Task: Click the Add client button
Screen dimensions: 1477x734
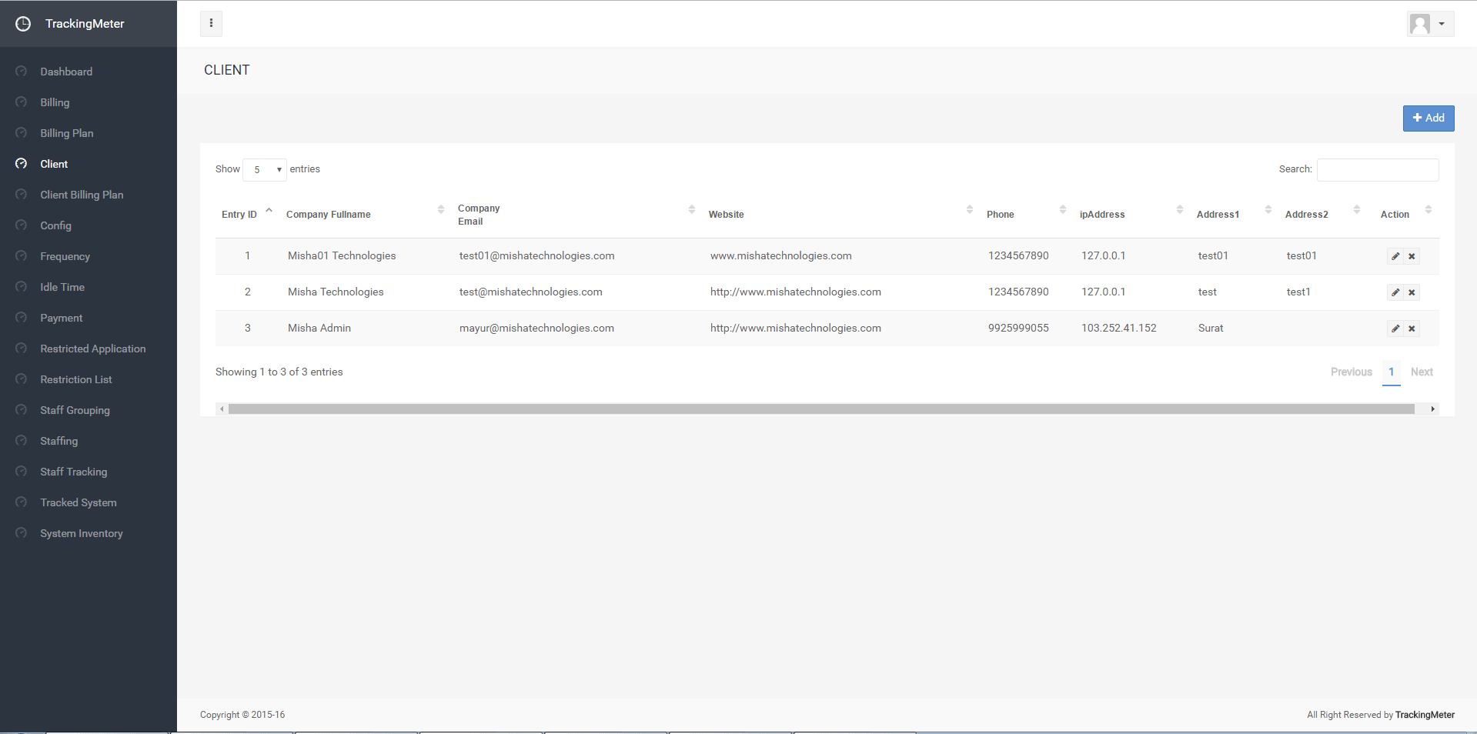Action: (1428, 118)
